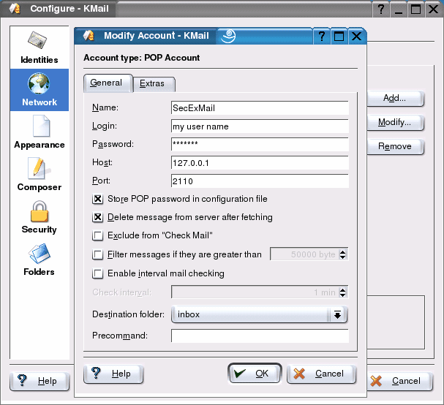
Task: Click the swirl sticky icon in Modify Account title bar
Action: coord(228,36)
